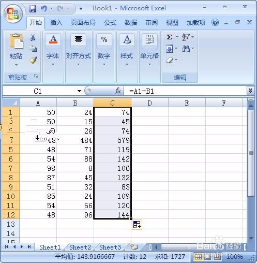The height and width of the screenshot is (263, 257).
Task: Expand the AutoSum dropdown arrow
Action: coord(177,37)
